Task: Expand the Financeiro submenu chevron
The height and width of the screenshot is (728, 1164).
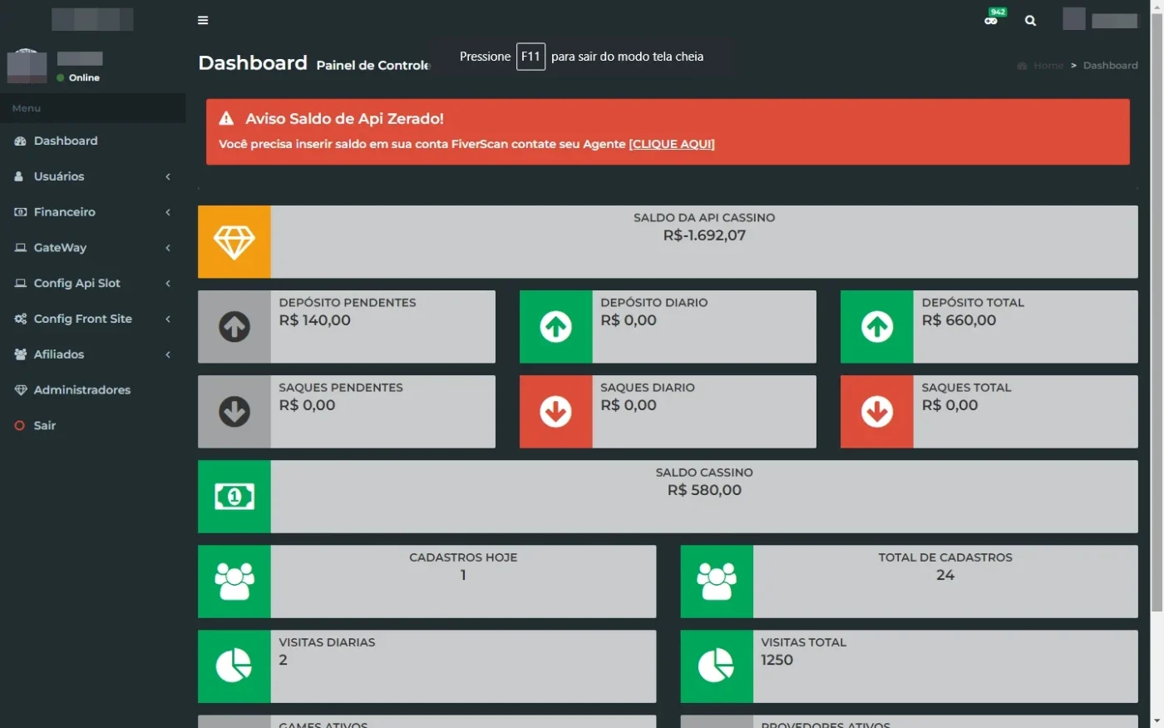Action: point(168,212)
